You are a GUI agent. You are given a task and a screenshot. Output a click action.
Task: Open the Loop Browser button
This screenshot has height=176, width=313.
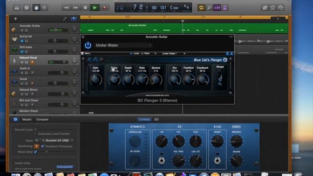pos(273,8)
